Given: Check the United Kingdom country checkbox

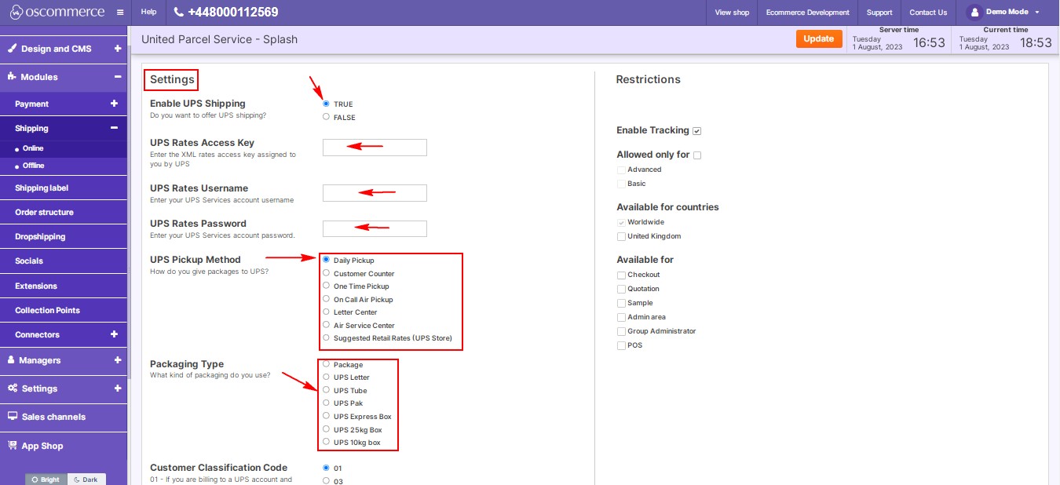Looking at the screenshot, I should (x=621, y=236).
